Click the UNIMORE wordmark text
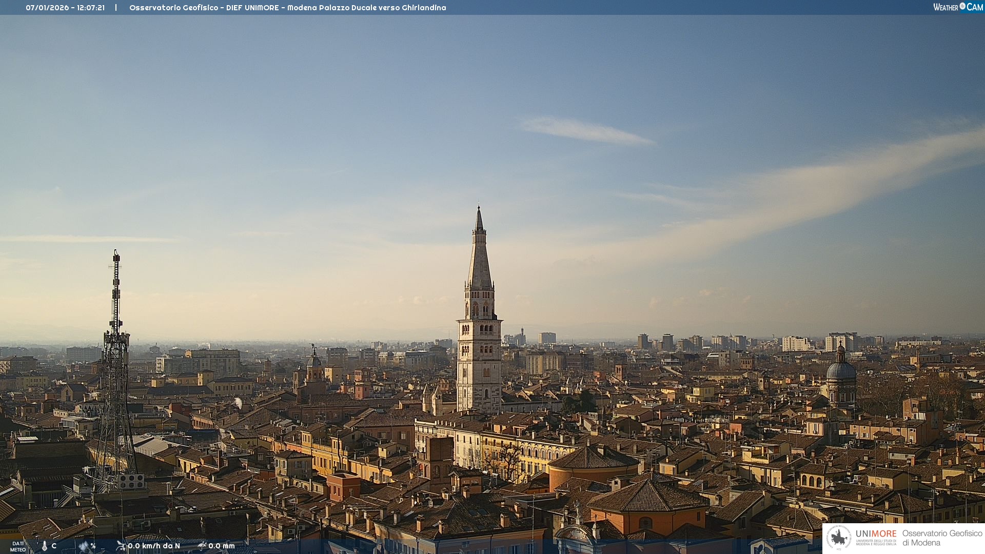This screenshot has height=554, width=985. (876, 533)
